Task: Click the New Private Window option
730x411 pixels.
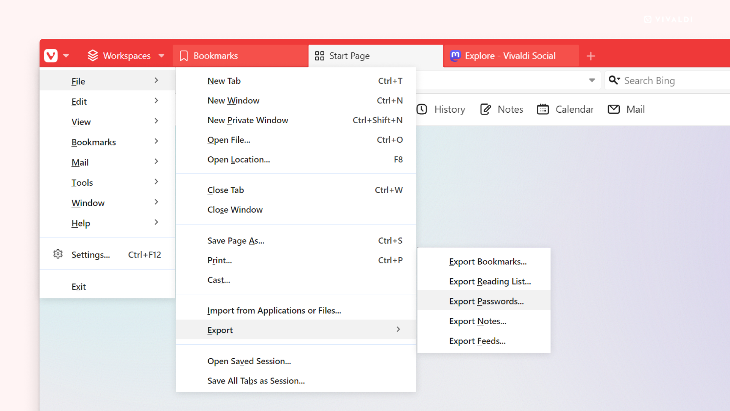Action: (248, 120)
